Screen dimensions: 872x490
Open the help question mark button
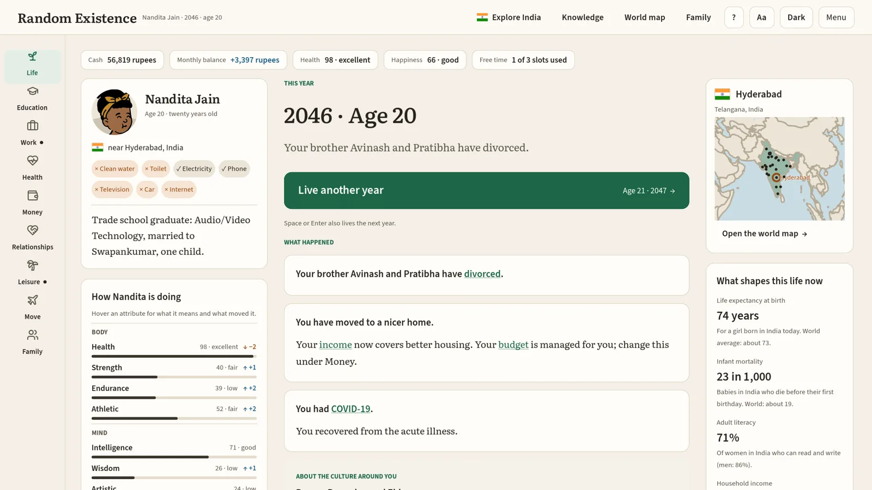point(734,17)
